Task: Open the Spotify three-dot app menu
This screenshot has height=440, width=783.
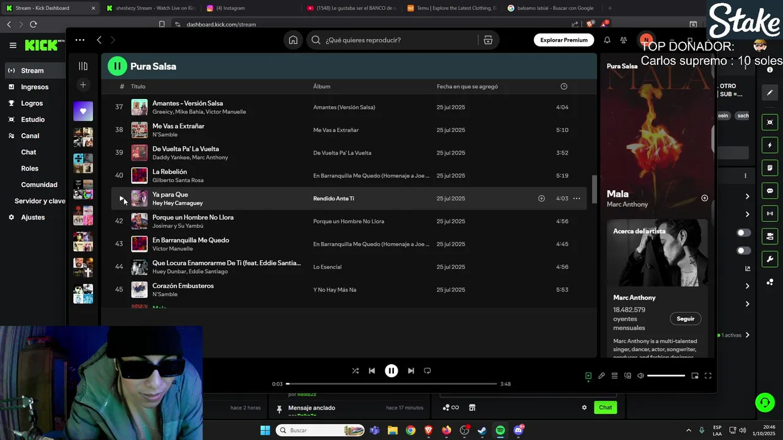Action: [80, 40]
